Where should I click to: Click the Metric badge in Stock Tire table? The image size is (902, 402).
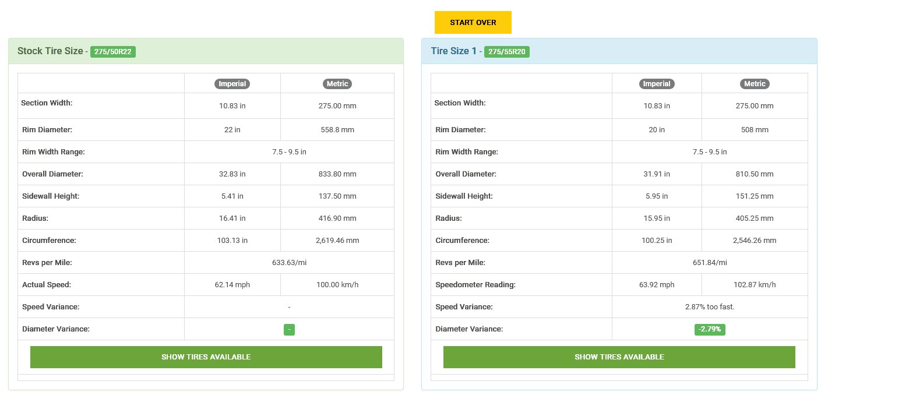[x=337, y=84]
